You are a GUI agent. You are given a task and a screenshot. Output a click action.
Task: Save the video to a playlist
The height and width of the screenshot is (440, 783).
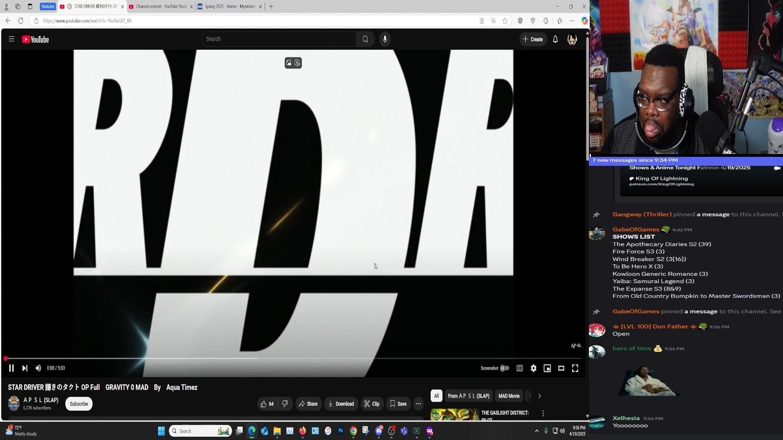point(398,404)
